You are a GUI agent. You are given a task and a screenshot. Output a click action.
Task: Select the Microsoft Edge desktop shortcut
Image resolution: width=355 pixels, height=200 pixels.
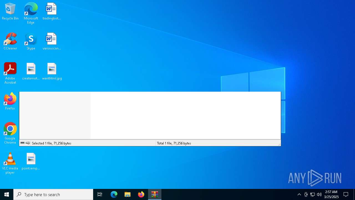click(31, 13)
